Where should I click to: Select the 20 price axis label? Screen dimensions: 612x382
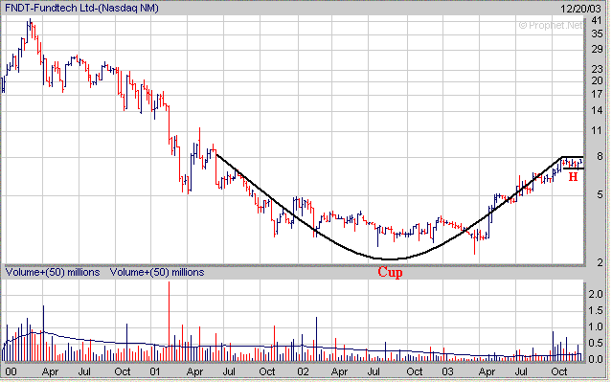pyautogui.click(x=597, y=80)
